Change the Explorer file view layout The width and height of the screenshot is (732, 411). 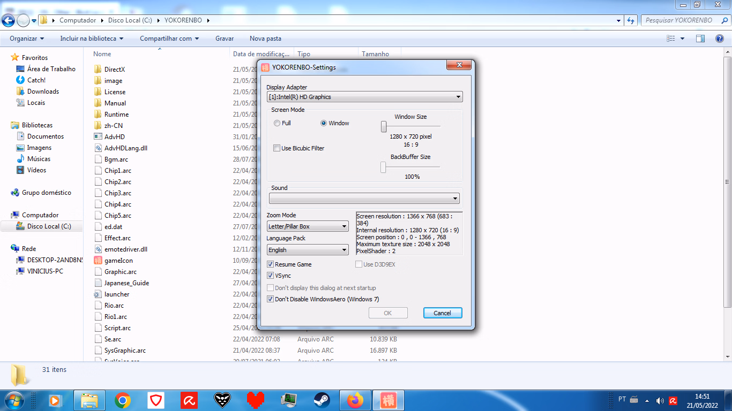[x=671, y=39]
